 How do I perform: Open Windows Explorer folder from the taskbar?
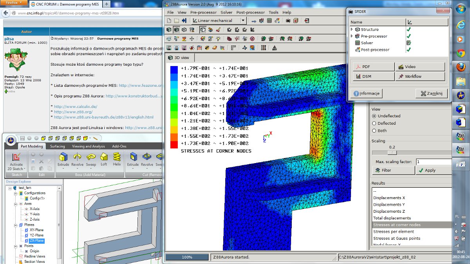point(461,81)
